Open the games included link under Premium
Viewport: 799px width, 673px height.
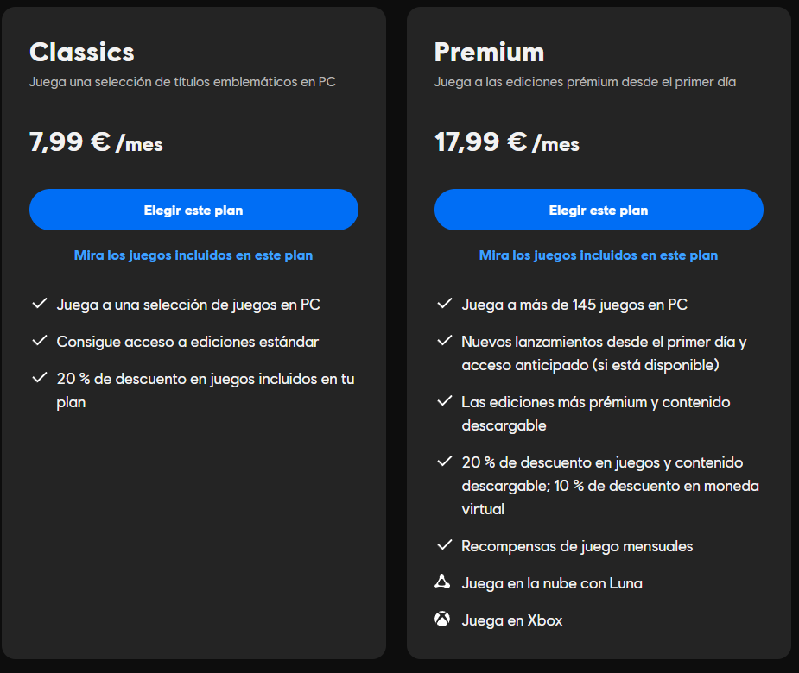[x=599, y=255]
